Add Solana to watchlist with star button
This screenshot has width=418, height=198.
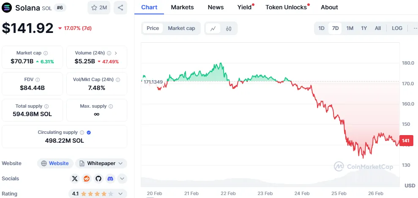pyautogui.click(x=99, y=8)
